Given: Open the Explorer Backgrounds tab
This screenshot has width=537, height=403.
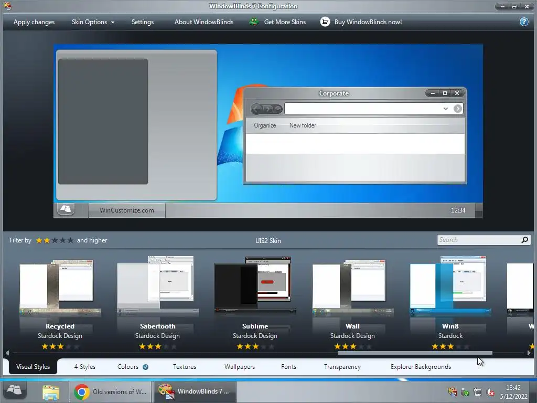Looking at the screenshot, I should (x=421, y=367).
